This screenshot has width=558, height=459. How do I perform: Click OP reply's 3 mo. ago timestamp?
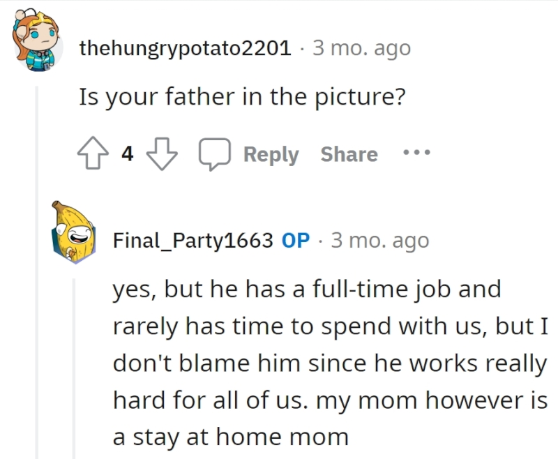(380, 241)
